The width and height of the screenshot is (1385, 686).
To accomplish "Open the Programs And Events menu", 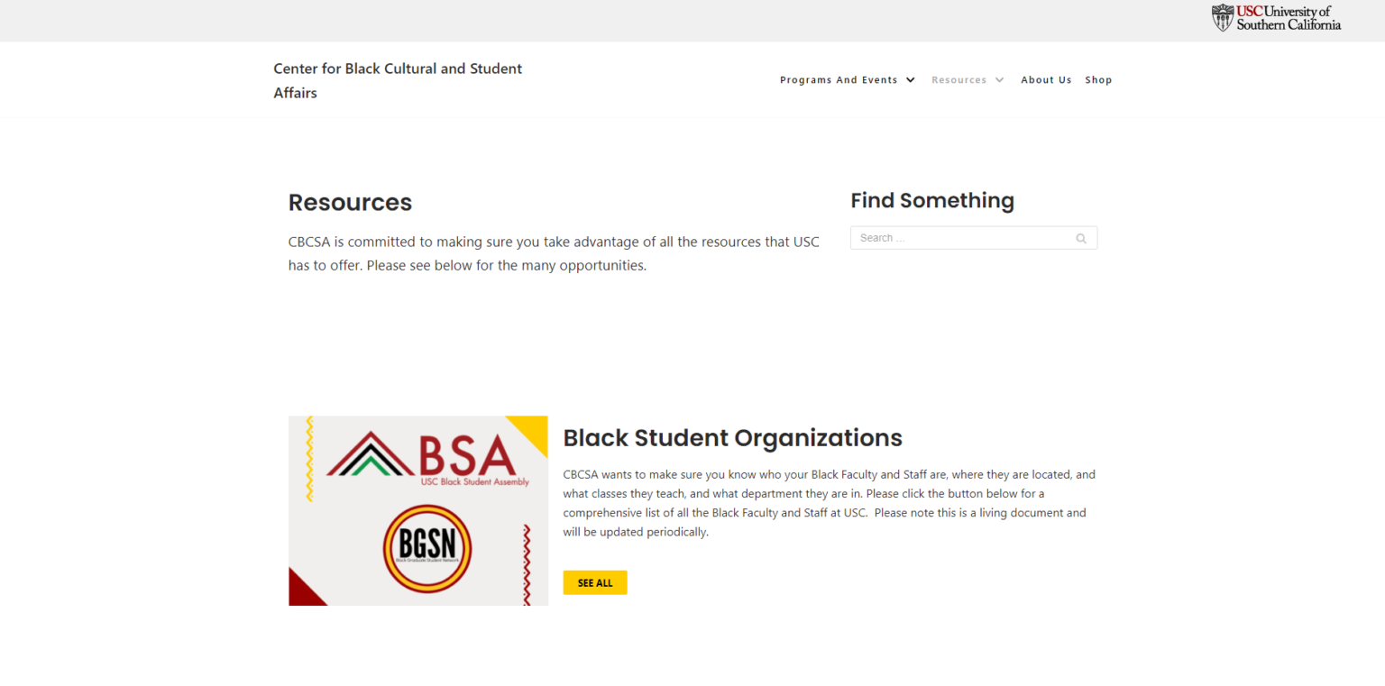I will tap(839, 80).
